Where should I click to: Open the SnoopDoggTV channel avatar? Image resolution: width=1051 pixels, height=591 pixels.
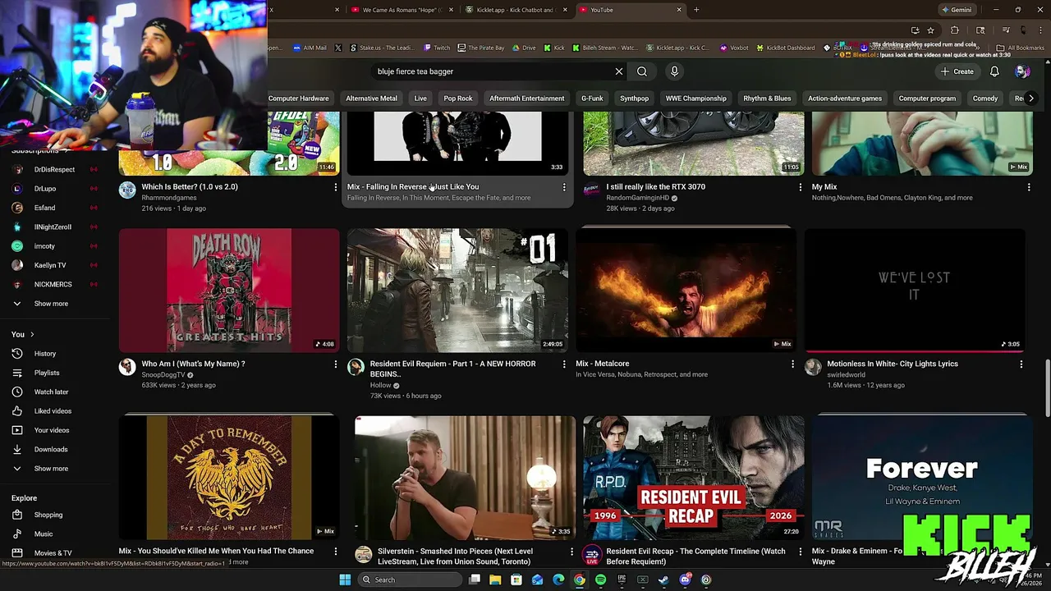click(x=127, y=367)
